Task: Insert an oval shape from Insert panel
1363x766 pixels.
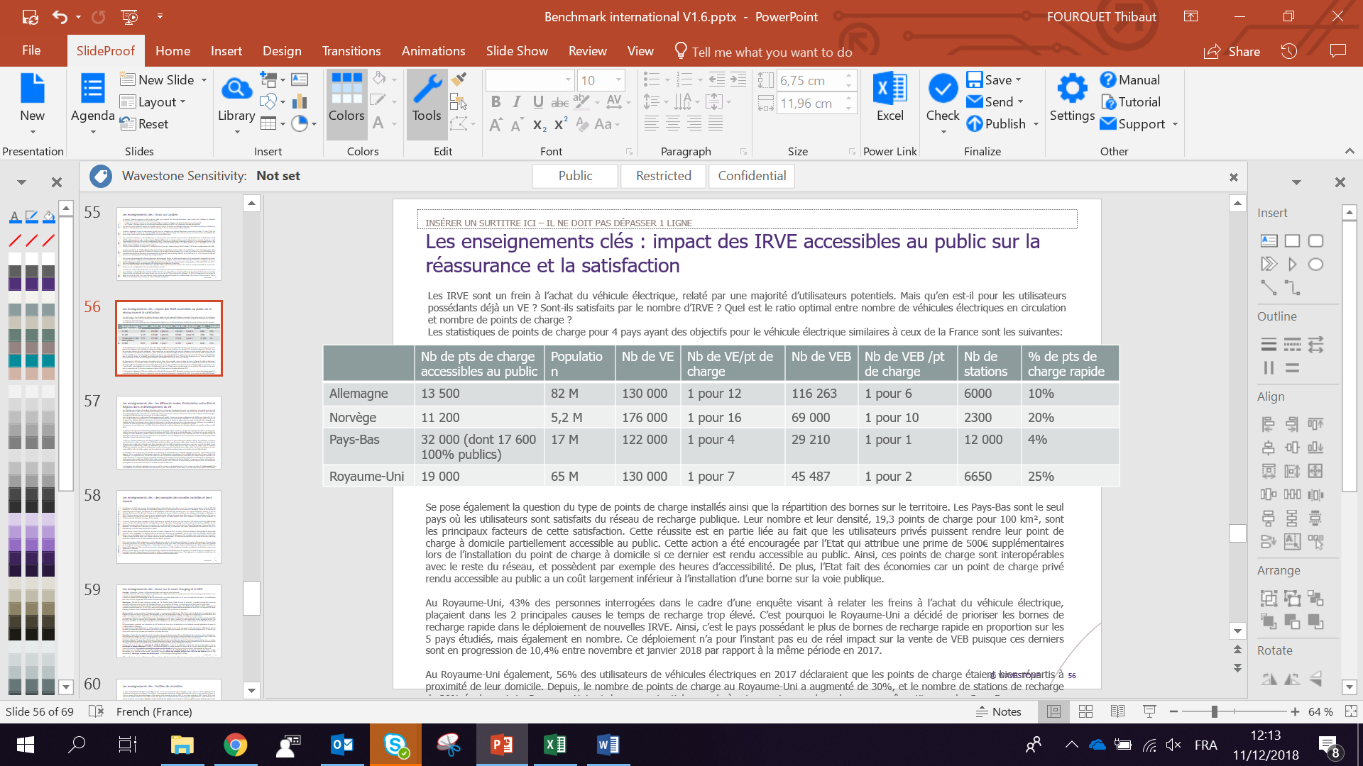Action: click(x=1315, y=265)
